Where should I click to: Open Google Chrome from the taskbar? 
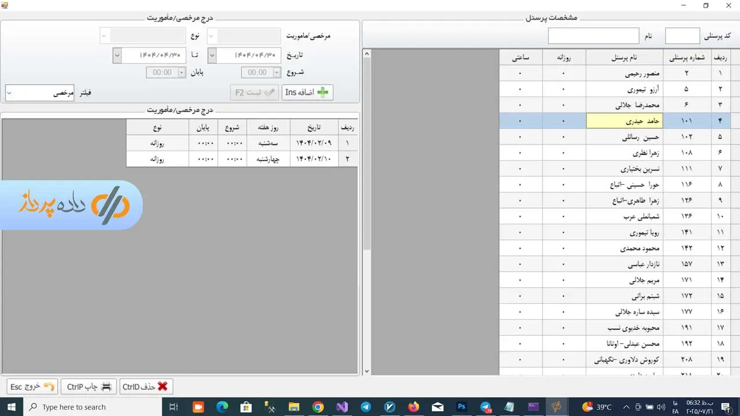[x=318, y=407]
